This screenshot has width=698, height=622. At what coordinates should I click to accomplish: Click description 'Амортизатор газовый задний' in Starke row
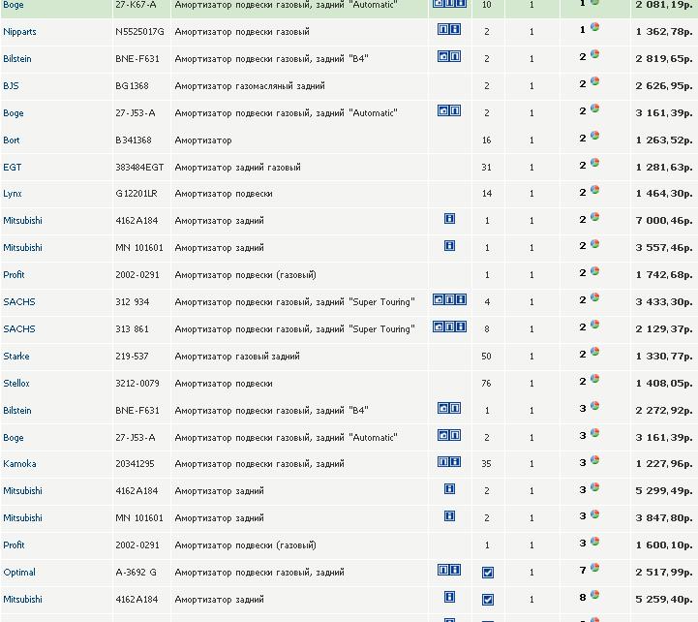coord(237,357)
